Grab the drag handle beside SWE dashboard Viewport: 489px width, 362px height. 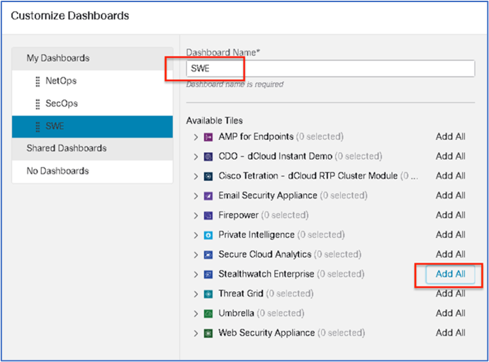38,127
